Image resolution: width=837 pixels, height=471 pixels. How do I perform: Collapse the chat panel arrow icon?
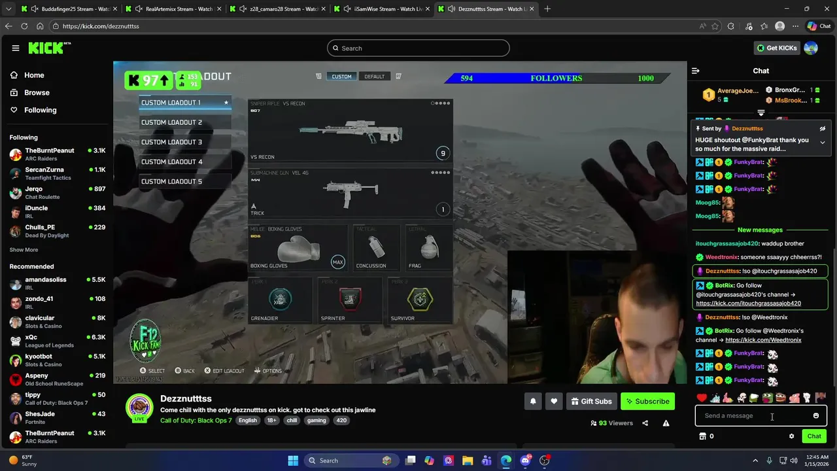[696, 71]
